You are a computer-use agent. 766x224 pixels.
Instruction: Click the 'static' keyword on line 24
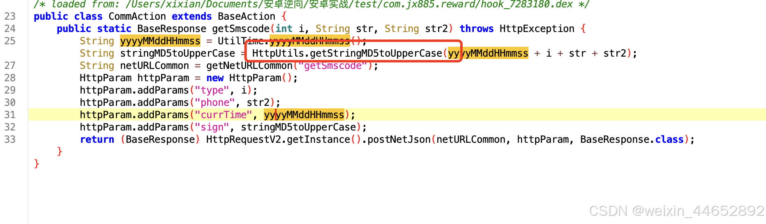coord(114,29)
